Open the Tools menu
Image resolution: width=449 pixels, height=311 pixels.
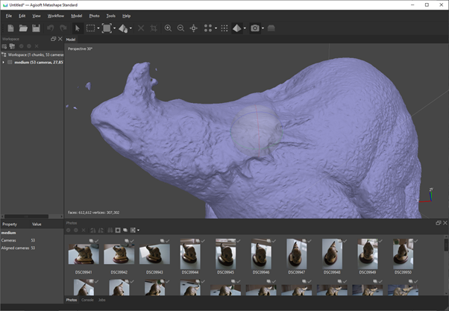click(x=110, y=16)
